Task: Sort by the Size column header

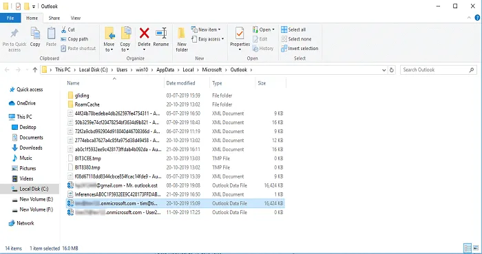Action: coord(271,83)
